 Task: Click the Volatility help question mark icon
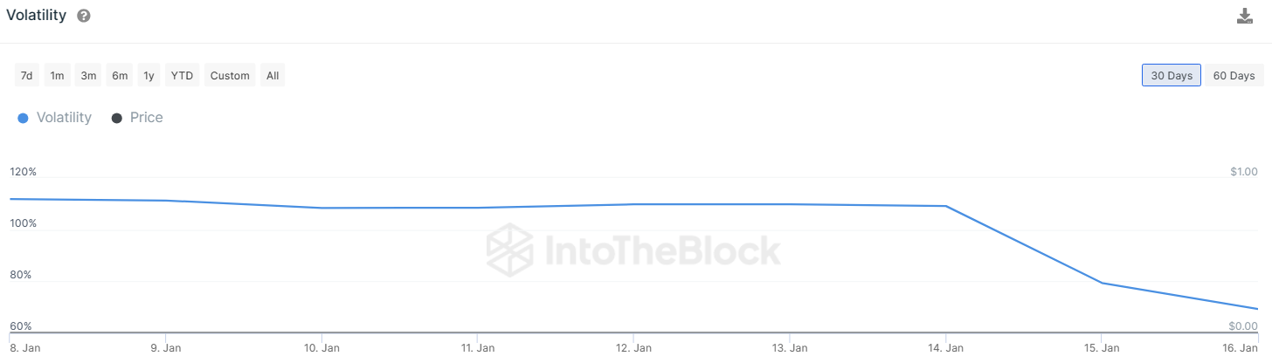[84, 17]
